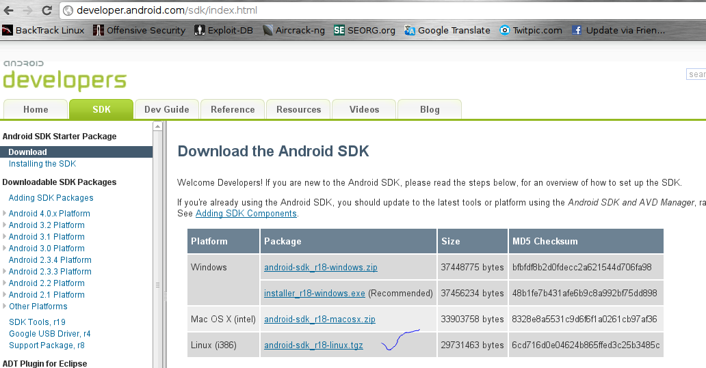Download android-sdk_r18-linux.tgz

[x=313, y=345]
